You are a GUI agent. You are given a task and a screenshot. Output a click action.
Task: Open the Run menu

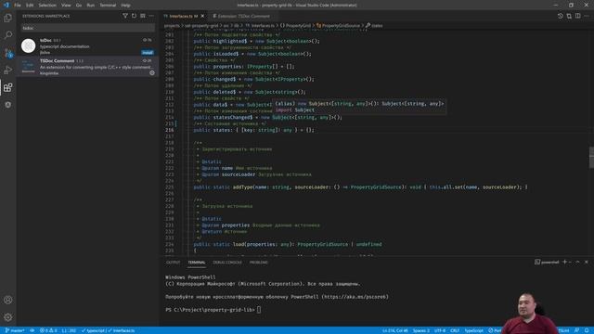[x=91, y=6]
